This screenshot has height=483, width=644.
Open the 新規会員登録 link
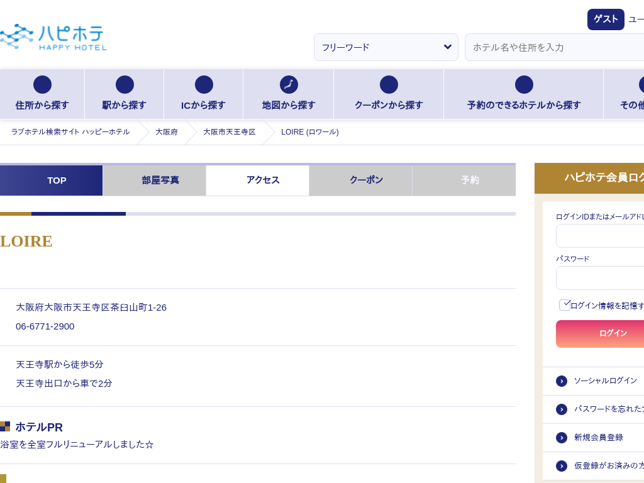tap(599, 438)
